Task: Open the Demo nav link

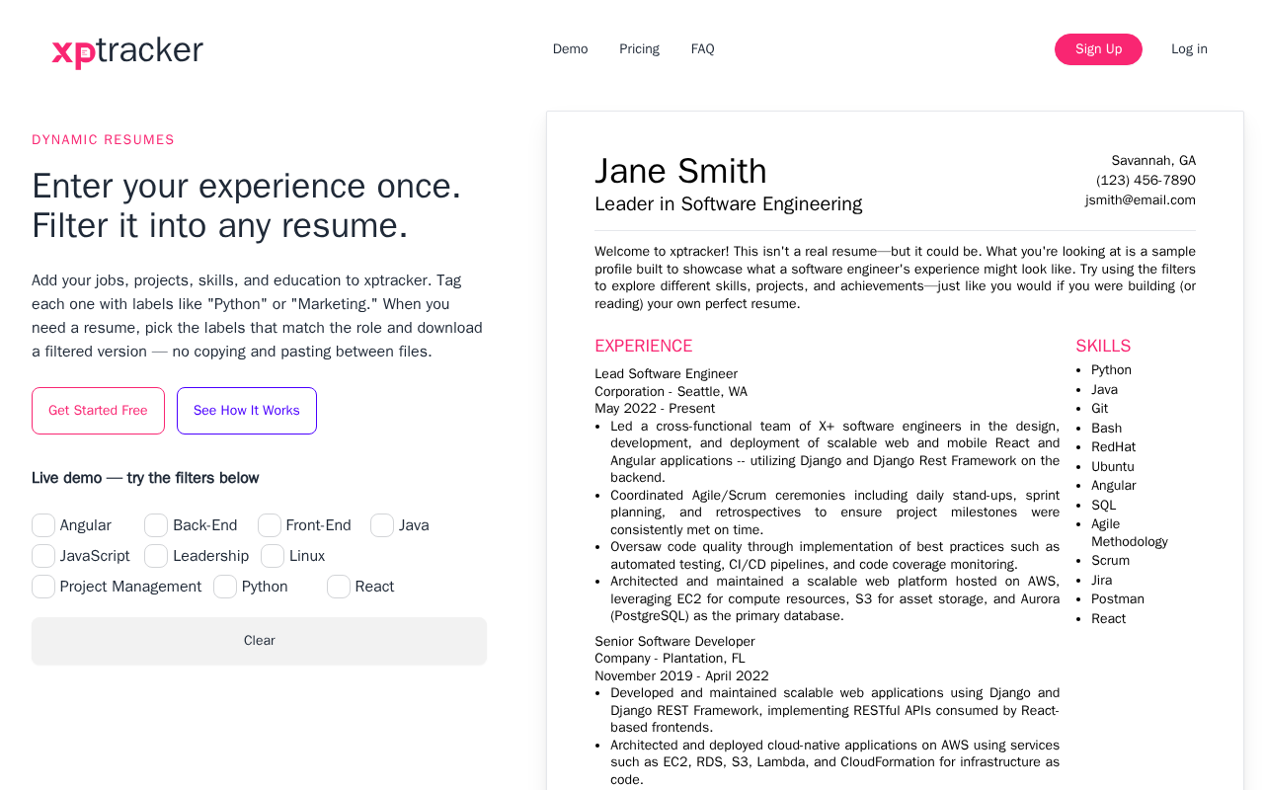Action: tap(570, 49)
